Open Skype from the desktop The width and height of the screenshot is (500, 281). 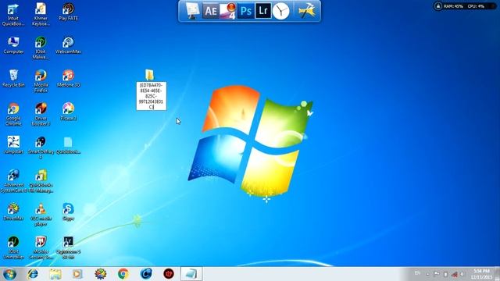coord(68,212)
